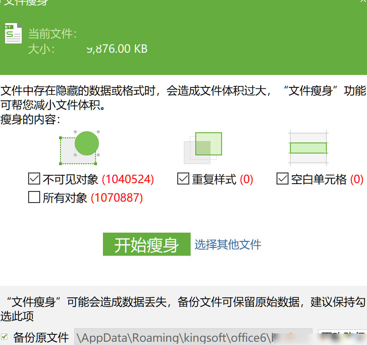Click the 开始瘦身 button
This screenshot has height=345, width=367.
[147, 244]
